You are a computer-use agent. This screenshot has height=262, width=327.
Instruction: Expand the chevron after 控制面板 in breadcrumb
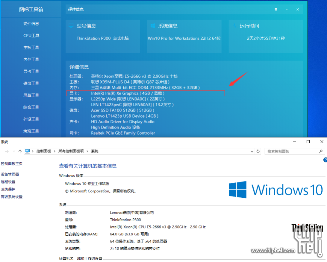(x=55, y=151)
